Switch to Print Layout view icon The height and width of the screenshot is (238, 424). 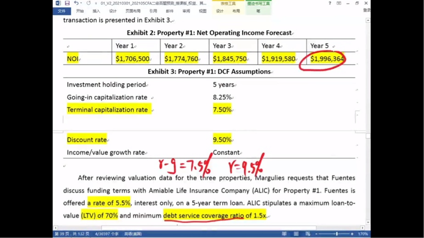pos(296,234)
